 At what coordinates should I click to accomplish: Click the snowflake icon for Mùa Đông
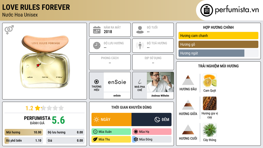[x=136, y=139]
